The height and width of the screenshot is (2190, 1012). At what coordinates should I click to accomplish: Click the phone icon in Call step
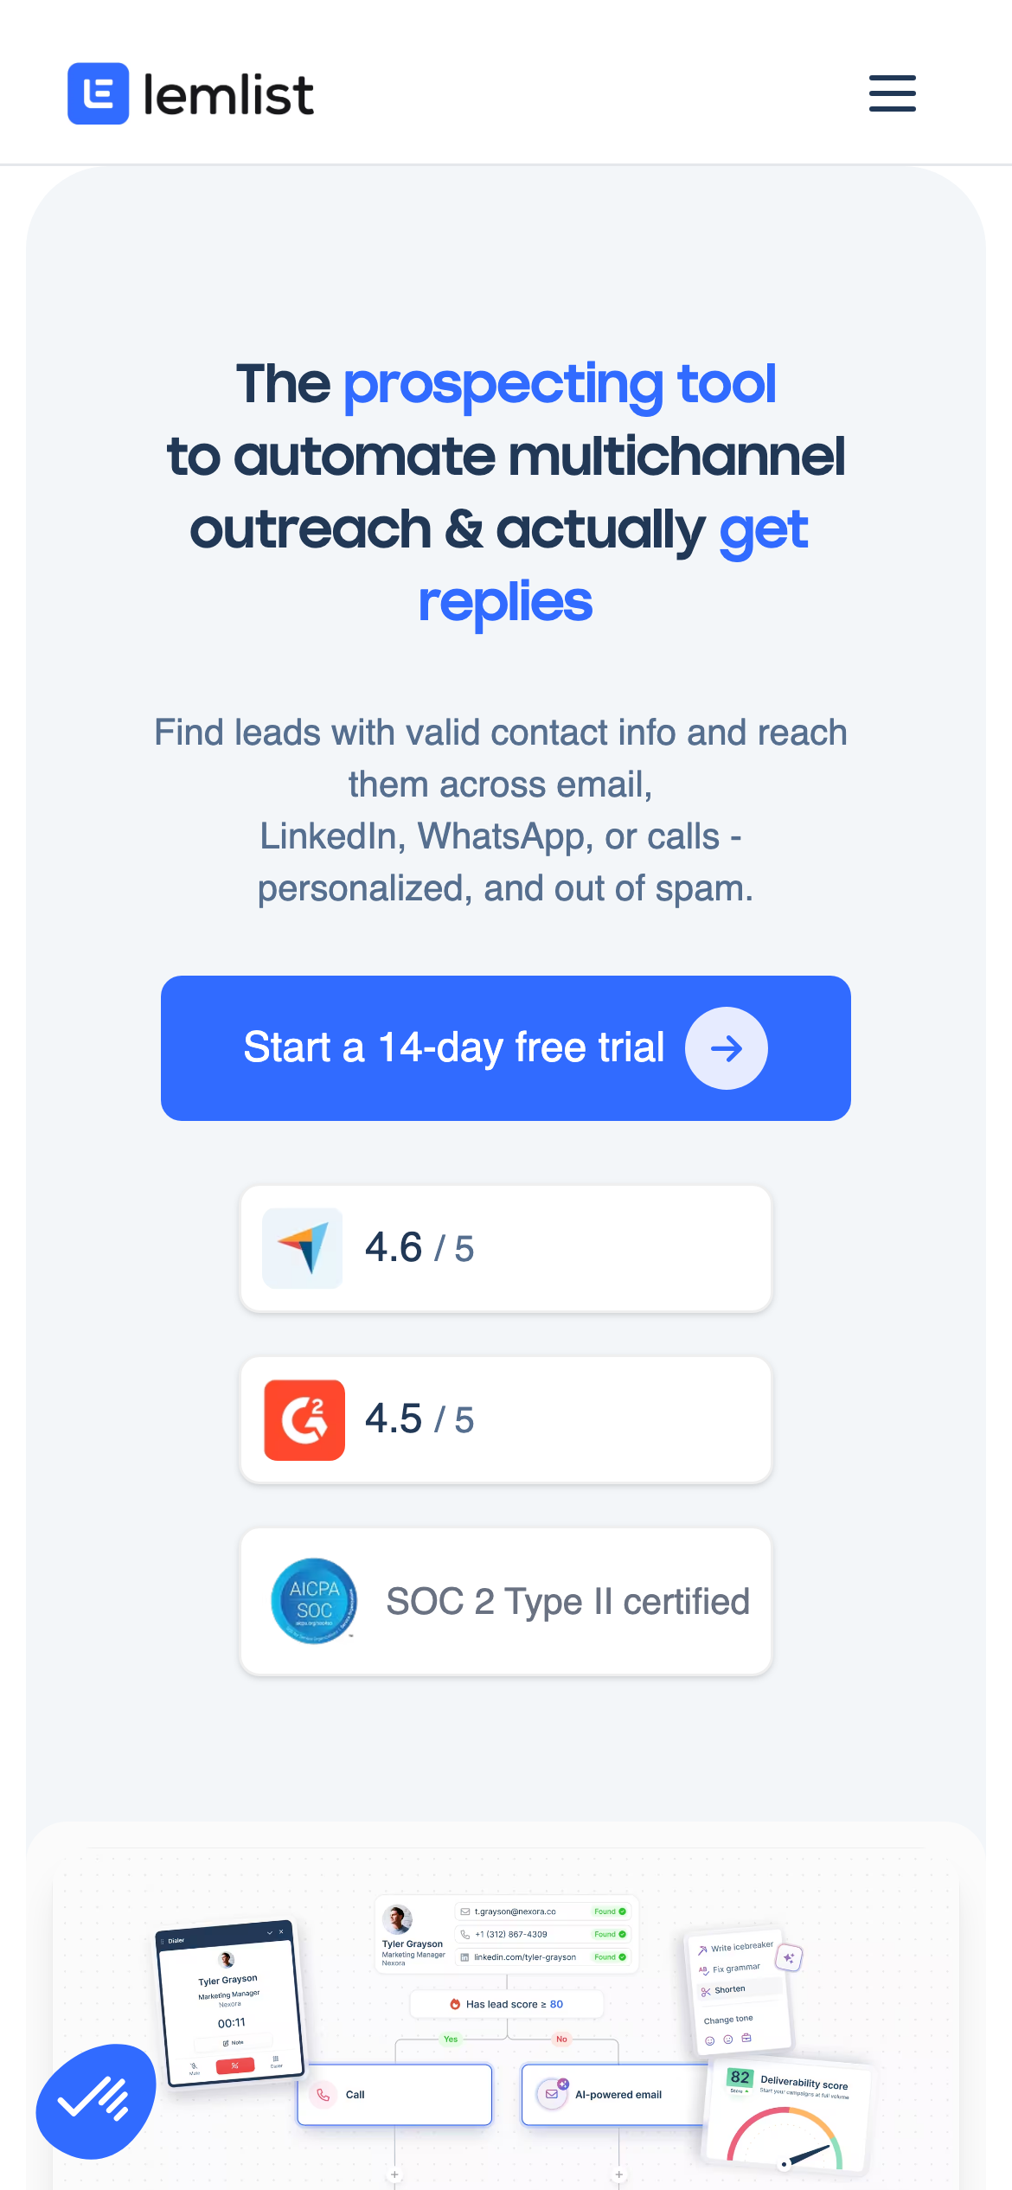[323, 2095]
